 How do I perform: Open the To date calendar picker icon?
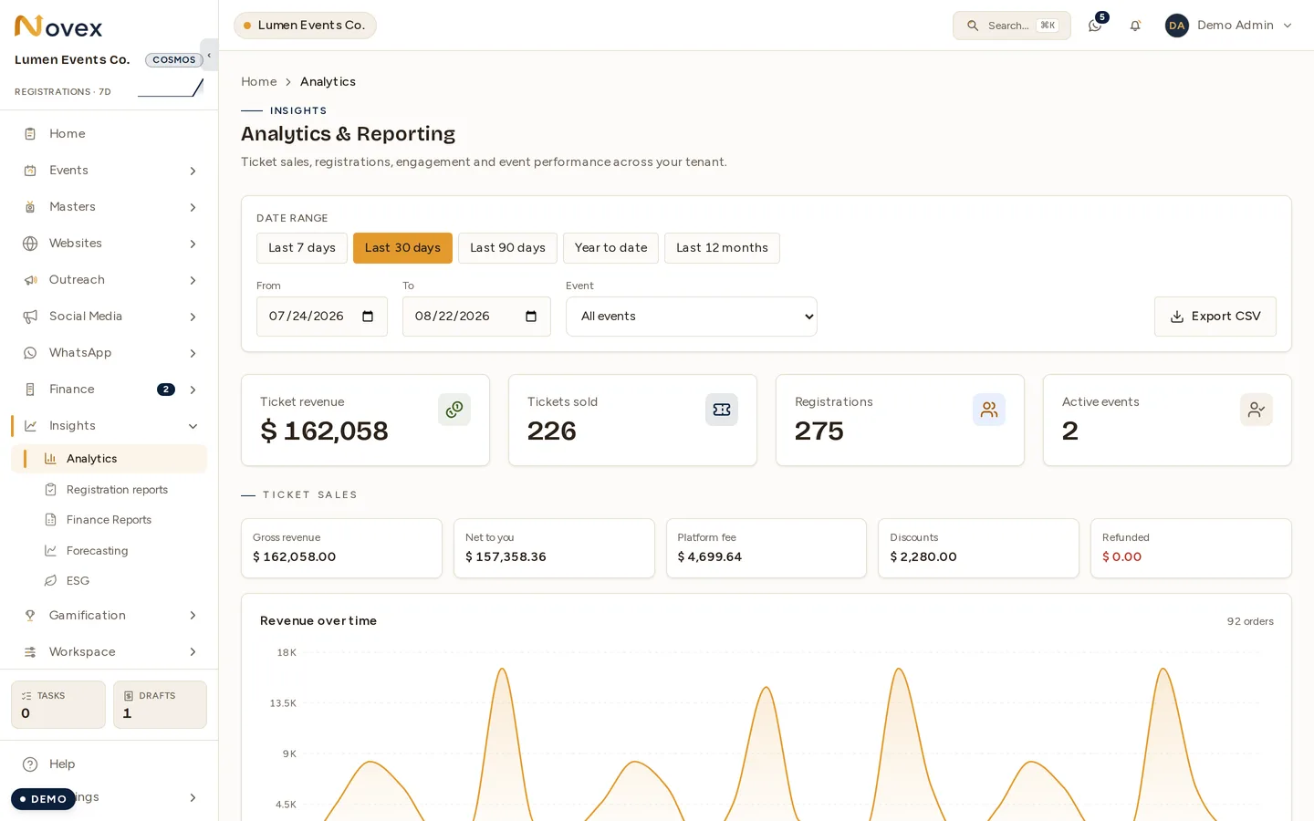531,317
